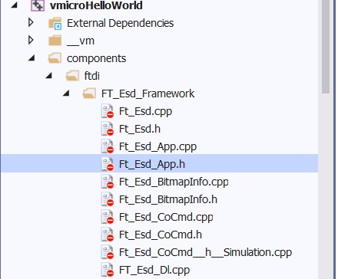Image resolution: width=338 pixels, height=279 pixels.
Task: Expand the External Dependencies node
Action: click(x=31, y=23)
